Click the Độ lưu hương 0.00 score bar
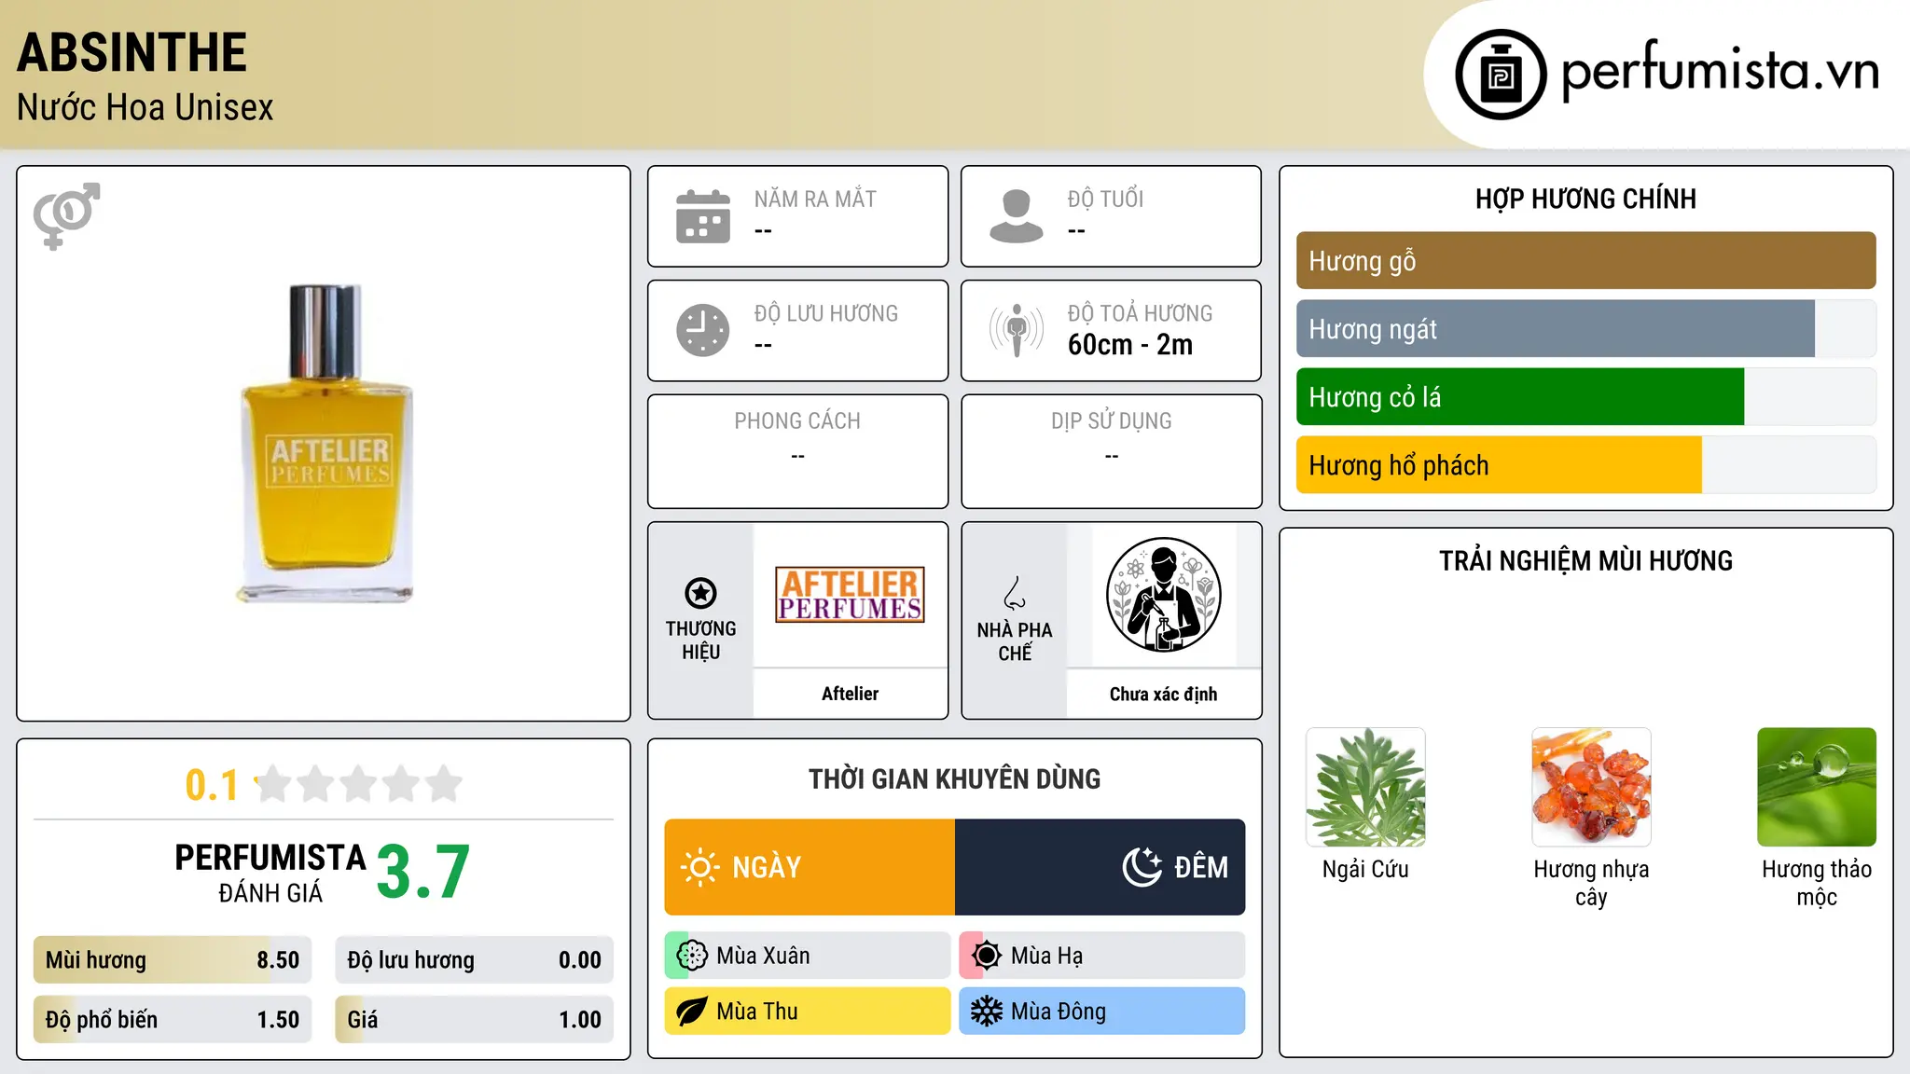 coord(474,960)
